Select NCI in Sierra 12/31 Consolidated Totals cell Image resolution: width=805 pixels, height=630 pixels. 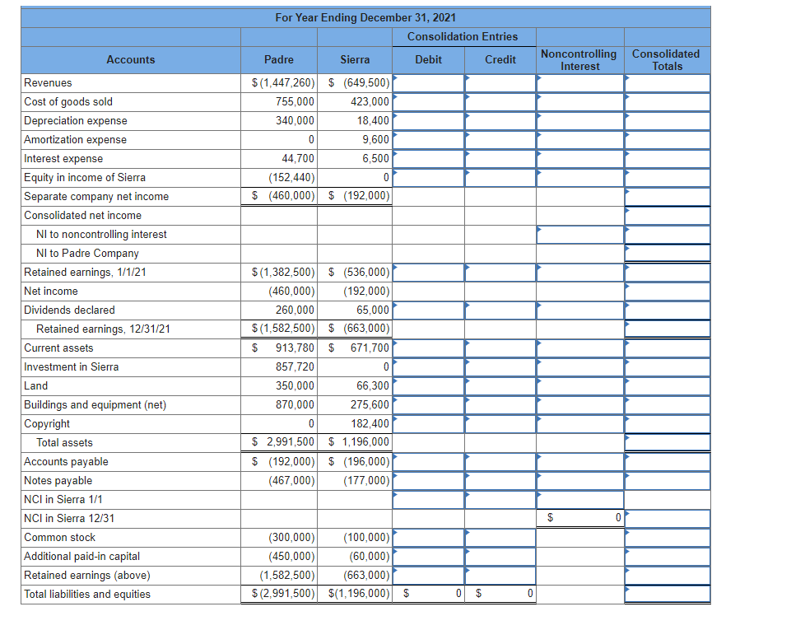tap(668, 520)
